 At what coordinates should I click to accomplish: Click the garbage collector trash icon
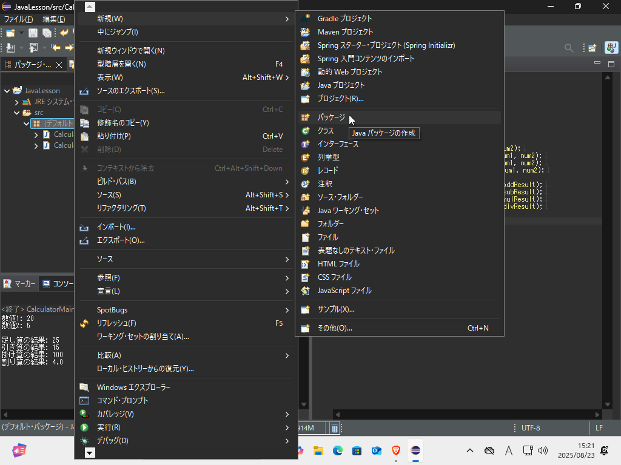pos(334,428)
